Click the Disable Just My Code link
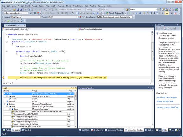Viewport: 183px width, 137px height. click(x=165, y=101)
